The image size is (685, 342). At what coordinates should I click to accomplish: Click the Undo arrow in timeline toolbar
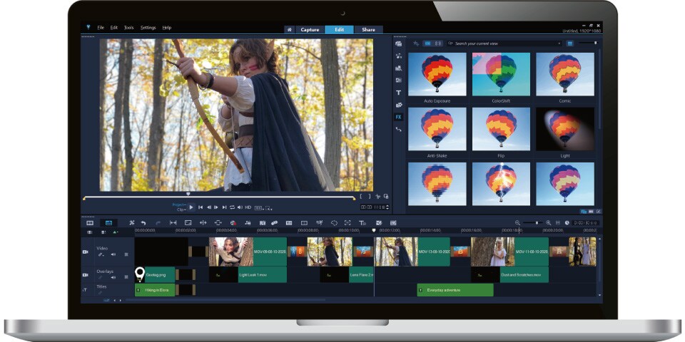143,223
